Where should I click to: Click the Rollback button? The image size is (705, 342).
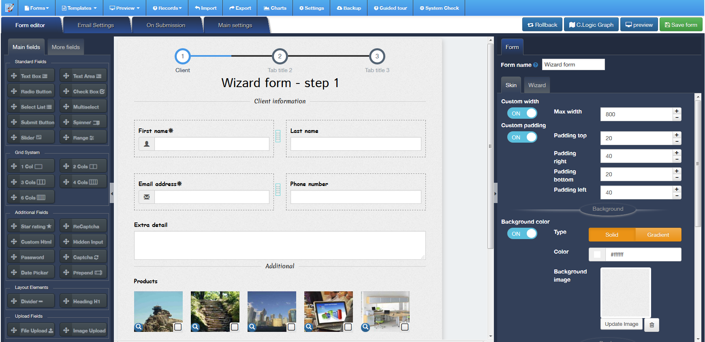click(543, 25)
